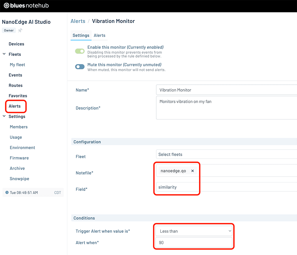Open My fleet in the sidebar
Screen dimensions: 297x255
coord(18,65)
